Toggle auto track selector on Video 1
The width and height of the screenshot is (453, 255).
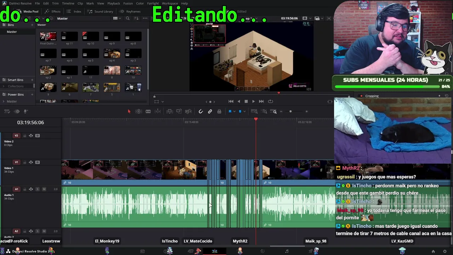[31, 162]
